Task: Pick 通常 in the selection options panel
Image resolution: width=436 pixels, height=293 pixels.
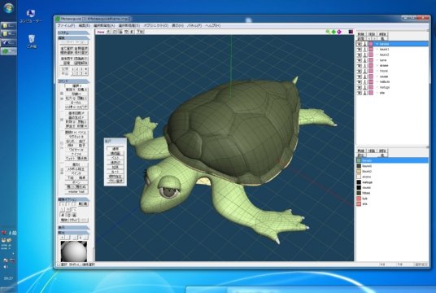Action: tap(116, 149)
